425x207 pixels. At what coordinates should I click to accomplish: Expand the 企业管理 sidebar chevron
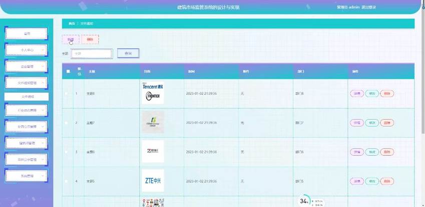coord(43,67)
